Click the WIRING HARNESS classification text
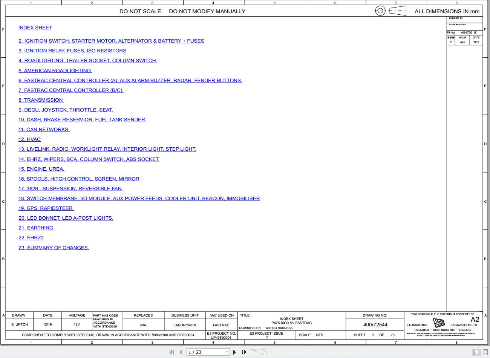 (279, 328)
